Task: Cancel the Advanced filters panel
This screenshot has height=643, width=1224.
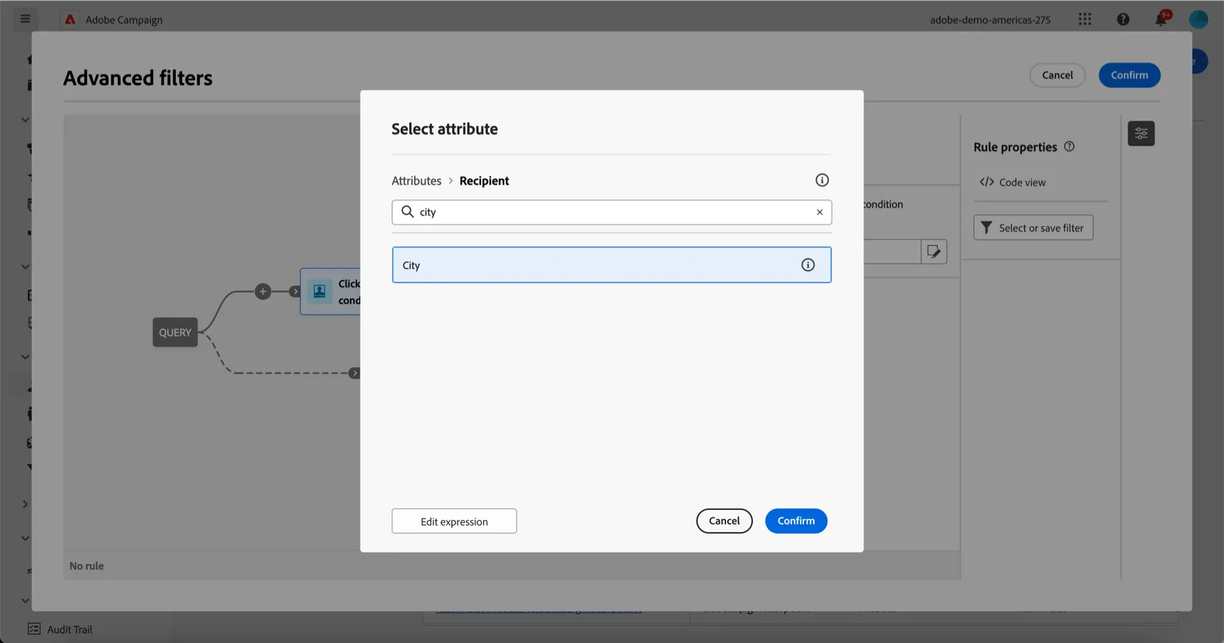Action: (1057, 75)
